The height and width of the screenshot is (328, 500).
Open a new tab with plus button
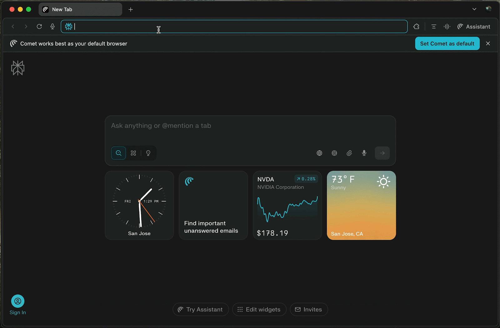click(131, 9)
